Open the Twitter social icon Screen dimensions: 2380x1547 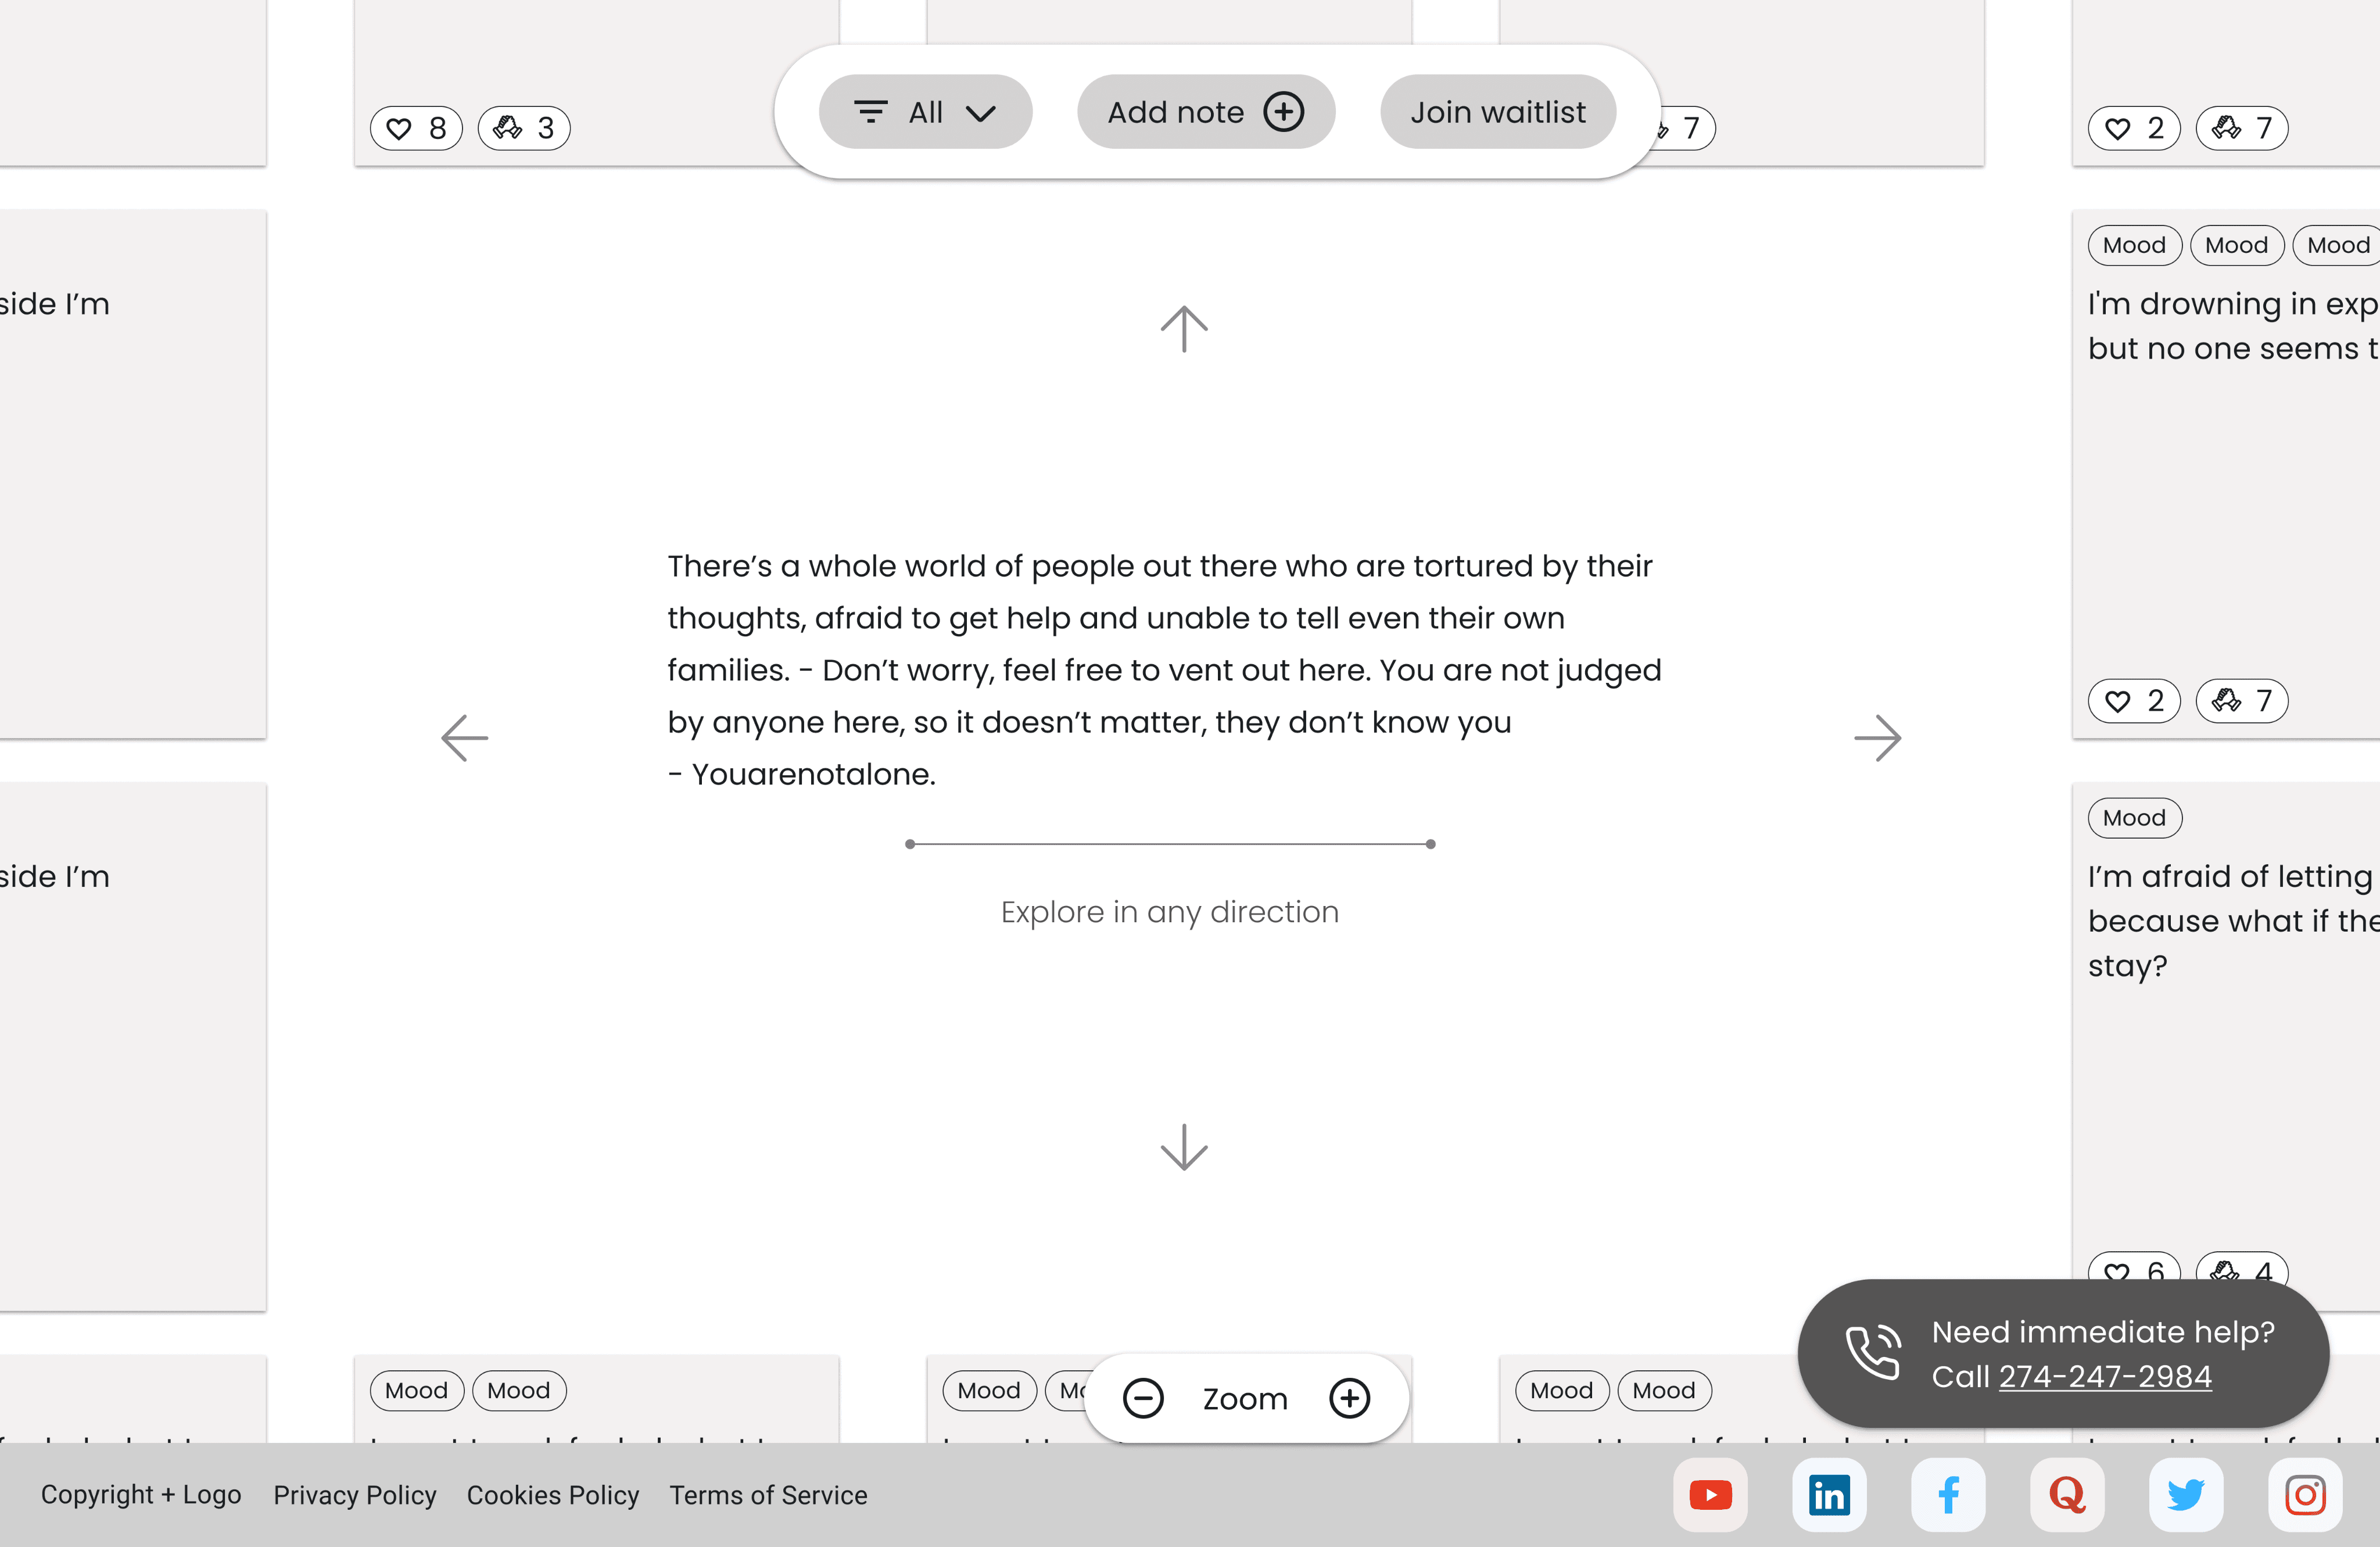click(x=2186, y=1494)
